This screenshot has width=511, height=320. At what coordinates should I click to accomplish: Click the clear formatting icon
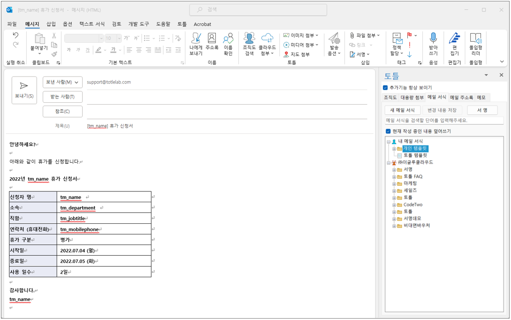coord(178,38)
